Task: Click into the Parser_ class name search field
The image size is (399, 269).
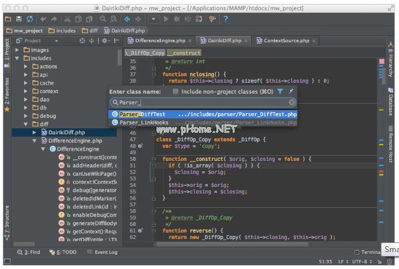Action: [x=196, y=102]
